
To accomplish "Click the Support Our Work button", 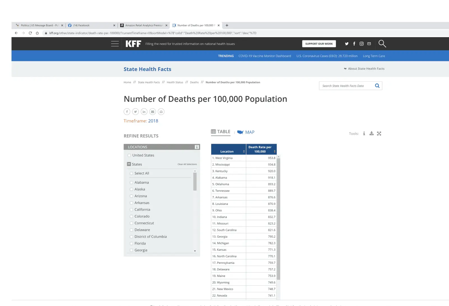I will tap(319, 44).
